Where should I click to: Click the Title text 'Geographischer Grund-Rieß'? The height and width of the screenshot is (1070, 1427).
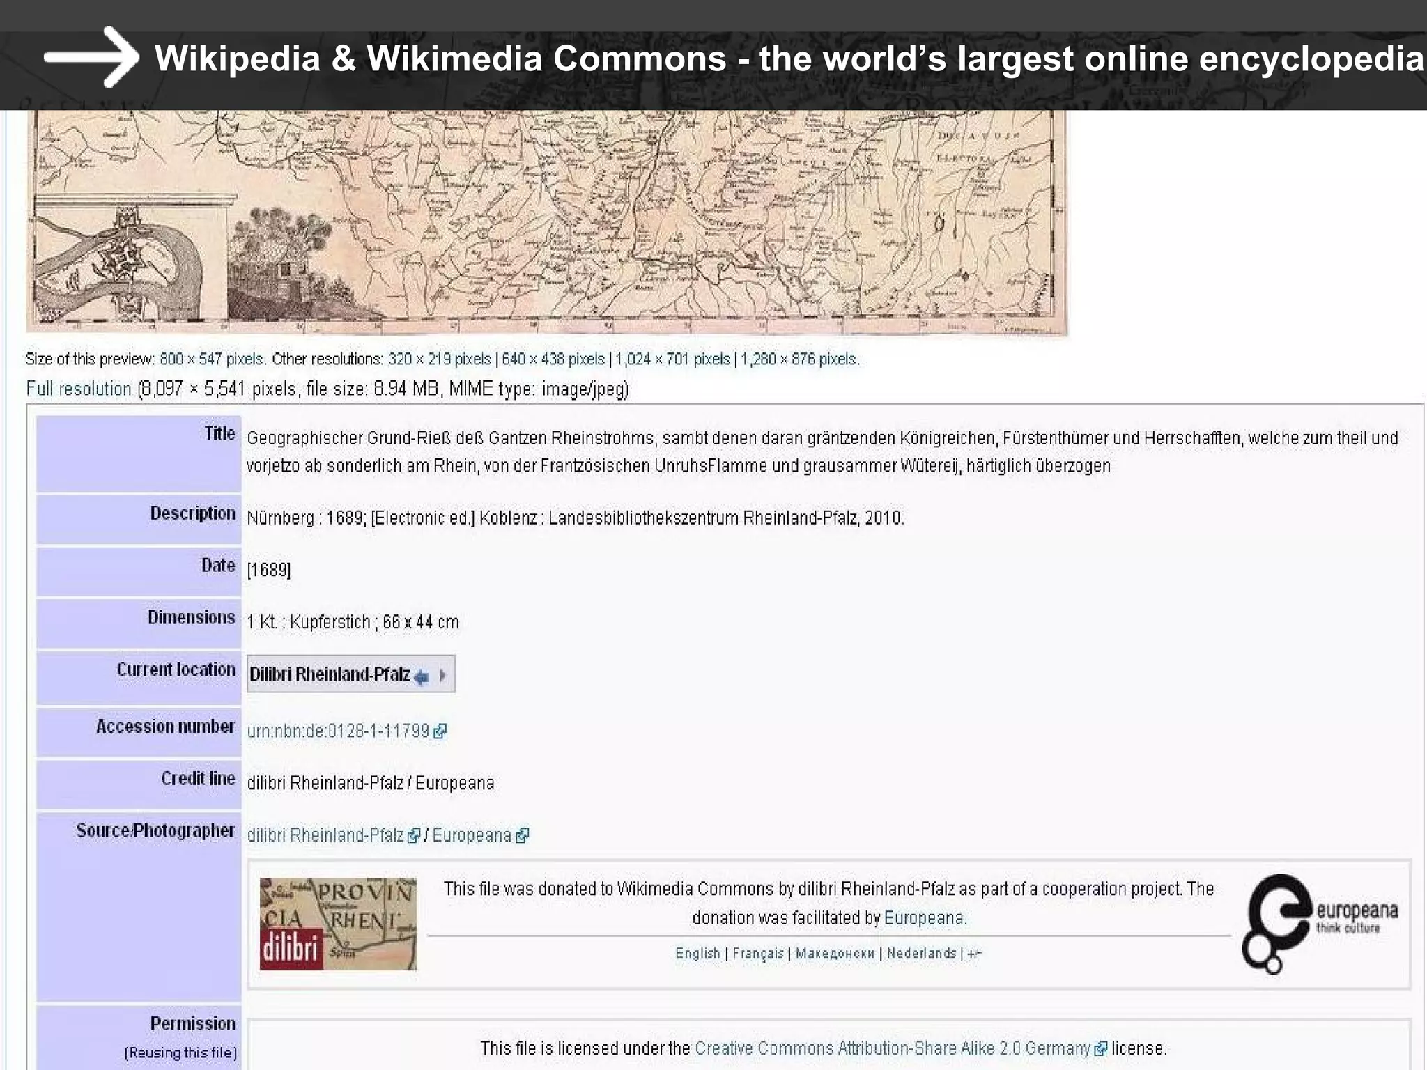348,438
